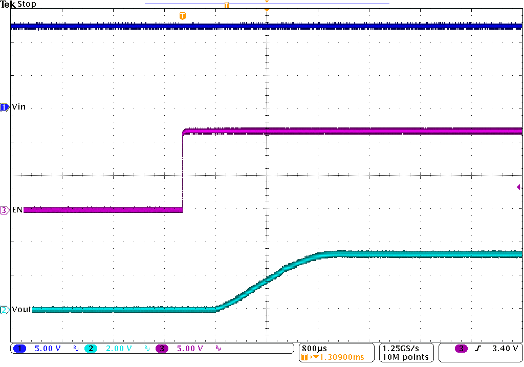Click the purple trigger level arrow marker
Viewport: 524px width, 367px height.
519,187
